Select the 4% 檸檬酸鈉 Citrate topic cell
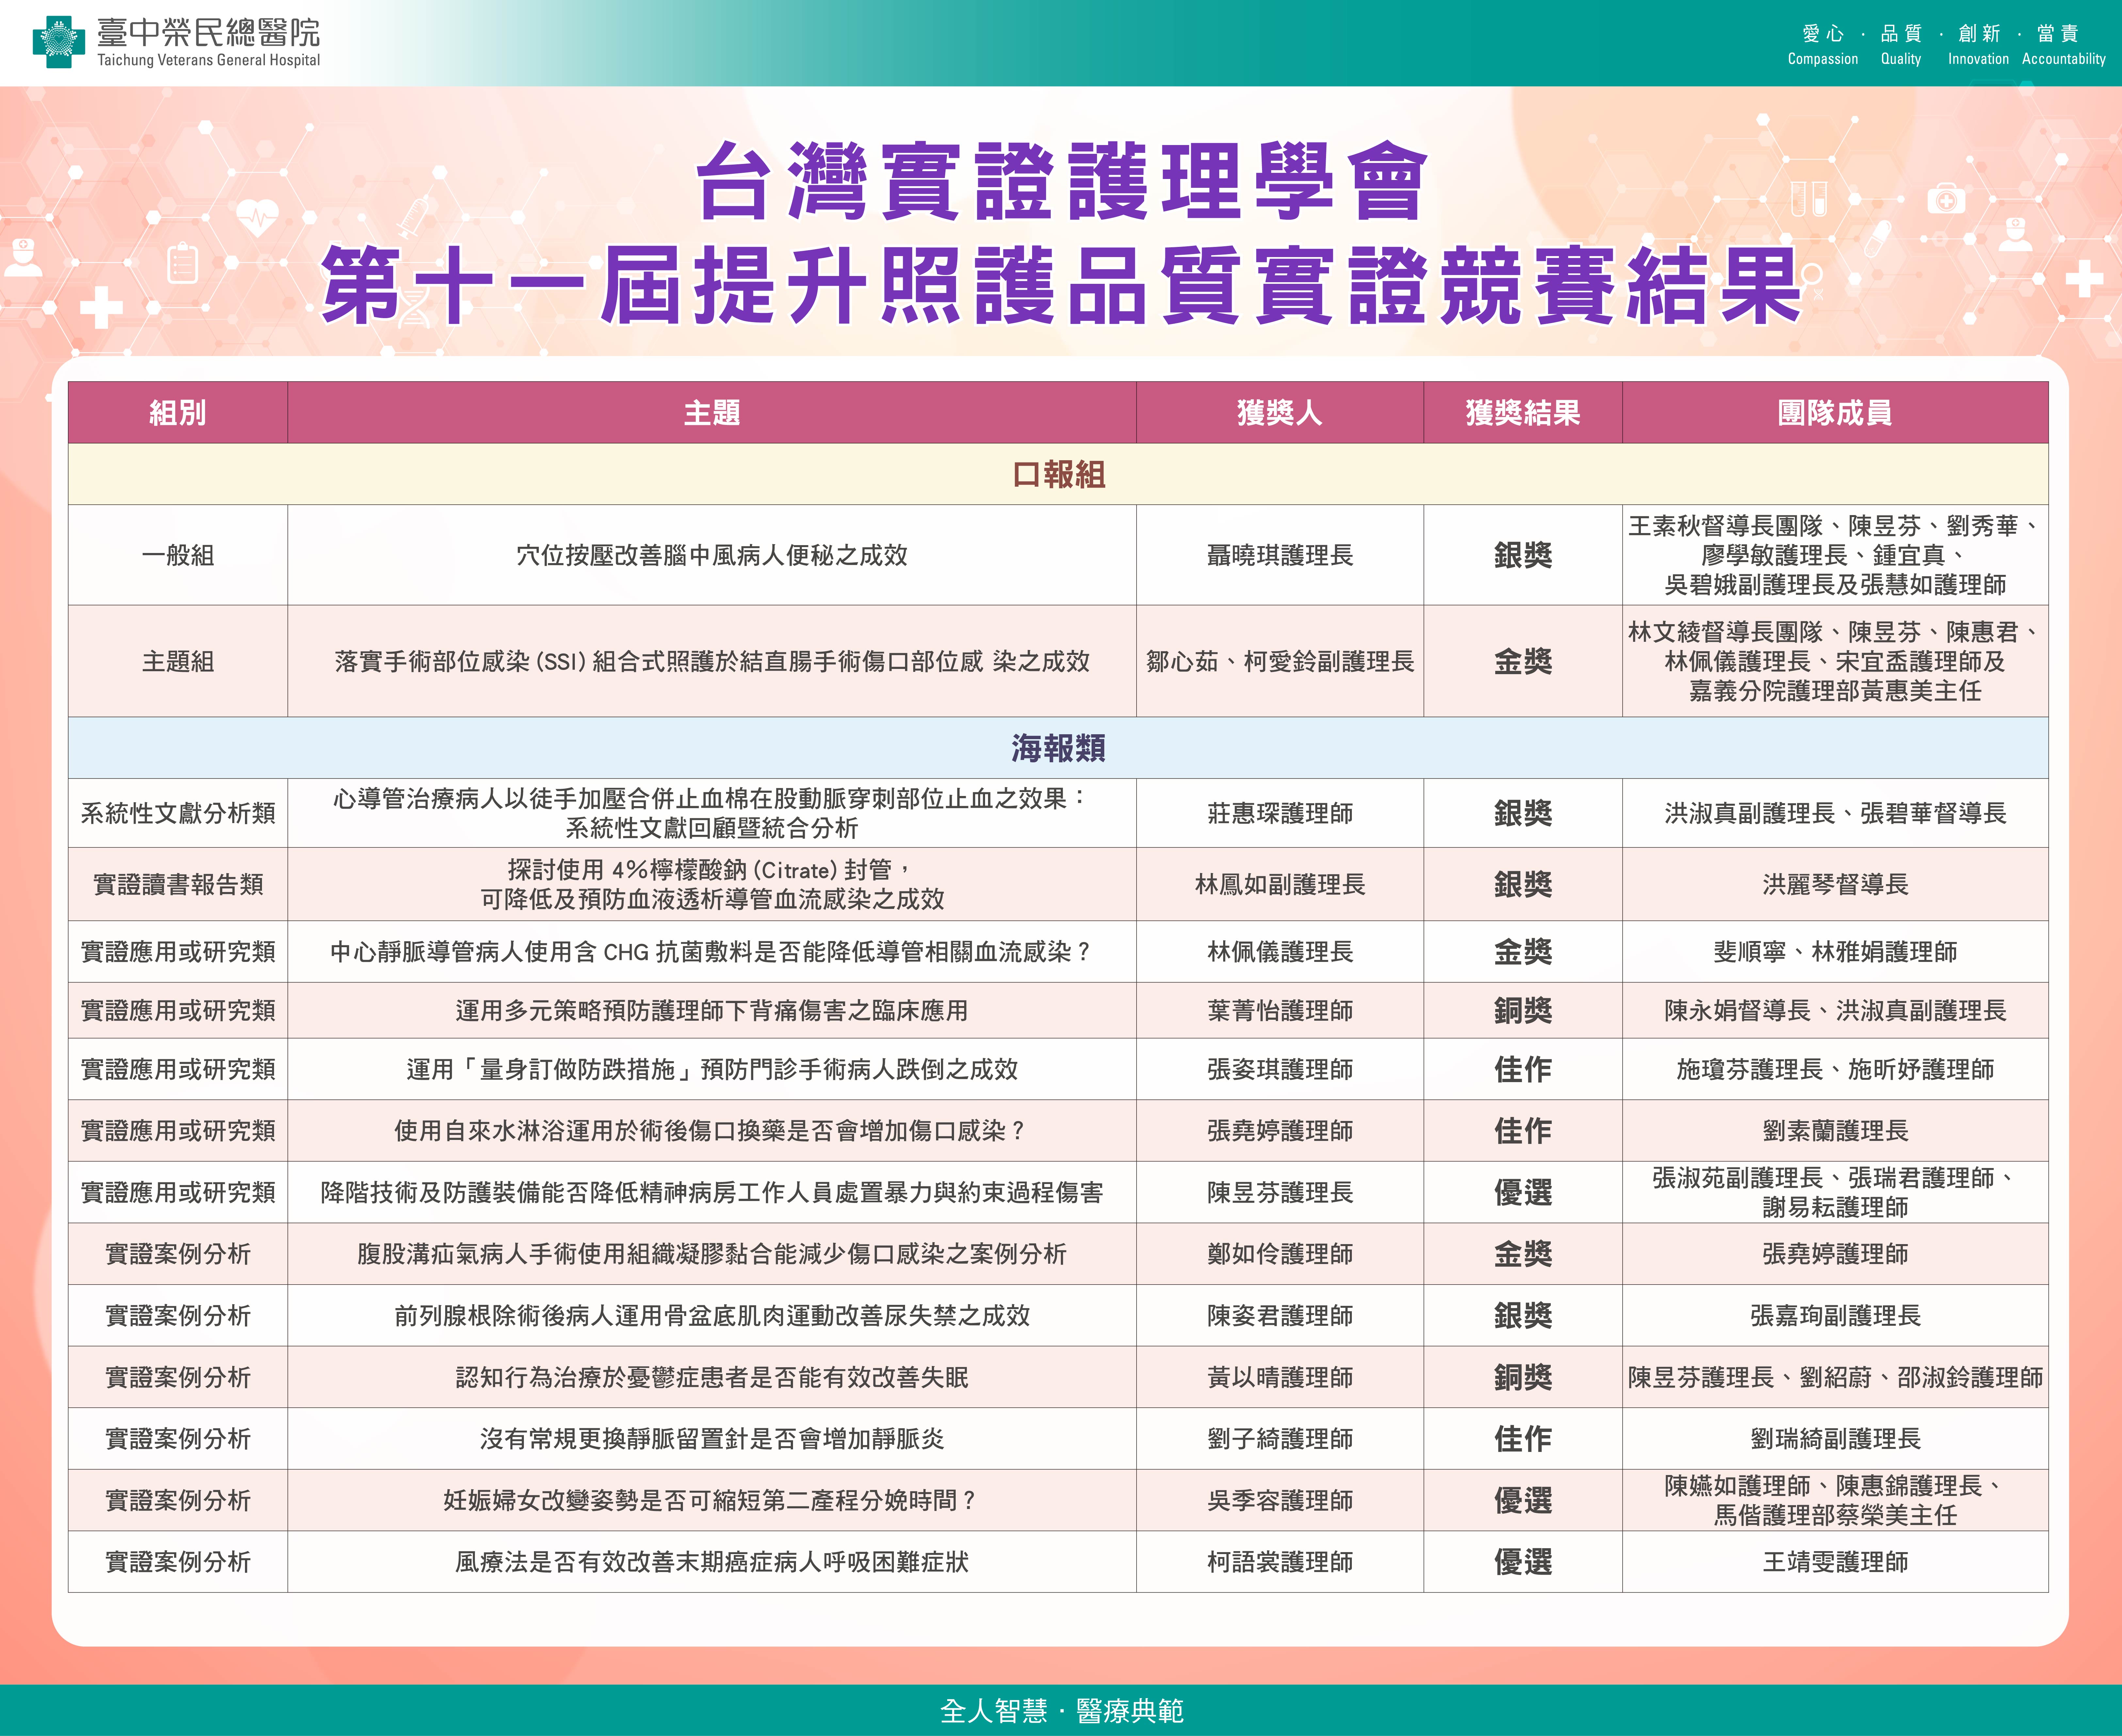Image resolution: width=2122 pixels, height=1736 pixels. click(x=712, y=884)
